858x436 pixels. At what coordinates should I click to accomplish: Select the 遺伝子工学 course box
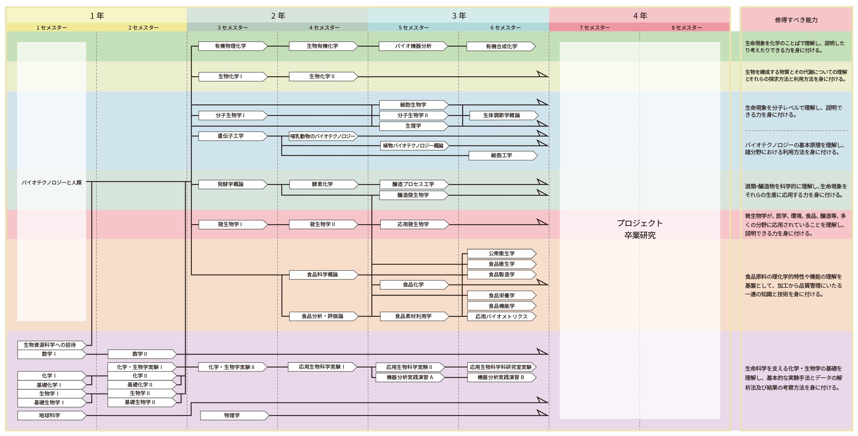(231, 136)
